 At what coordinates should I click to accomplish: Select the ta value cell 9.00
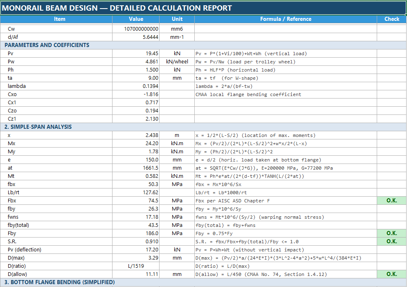(x=136, y=78)
